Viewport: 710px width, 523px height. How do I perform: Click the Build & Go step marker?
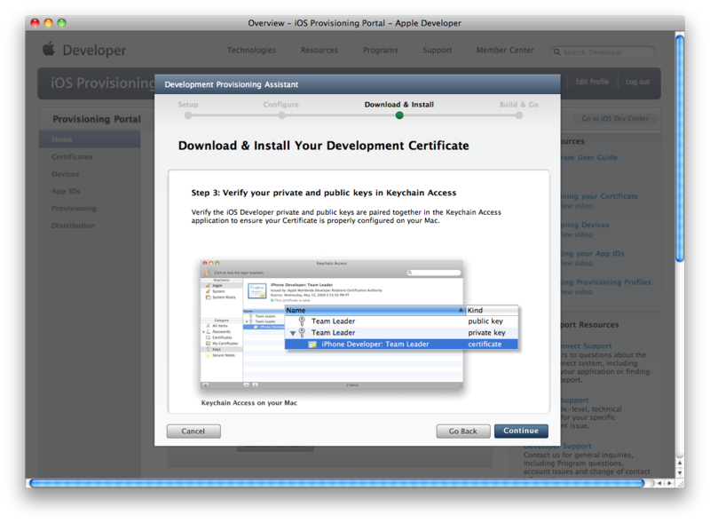(519, 115)
